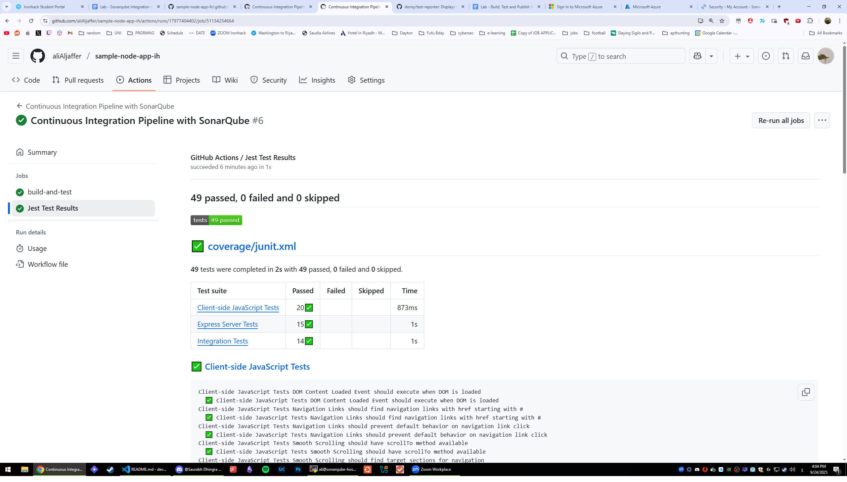The image size is (847, 482).
Task: Click the Usage stopwatch icon in the sidebar
Action: [x=20, y=248]
